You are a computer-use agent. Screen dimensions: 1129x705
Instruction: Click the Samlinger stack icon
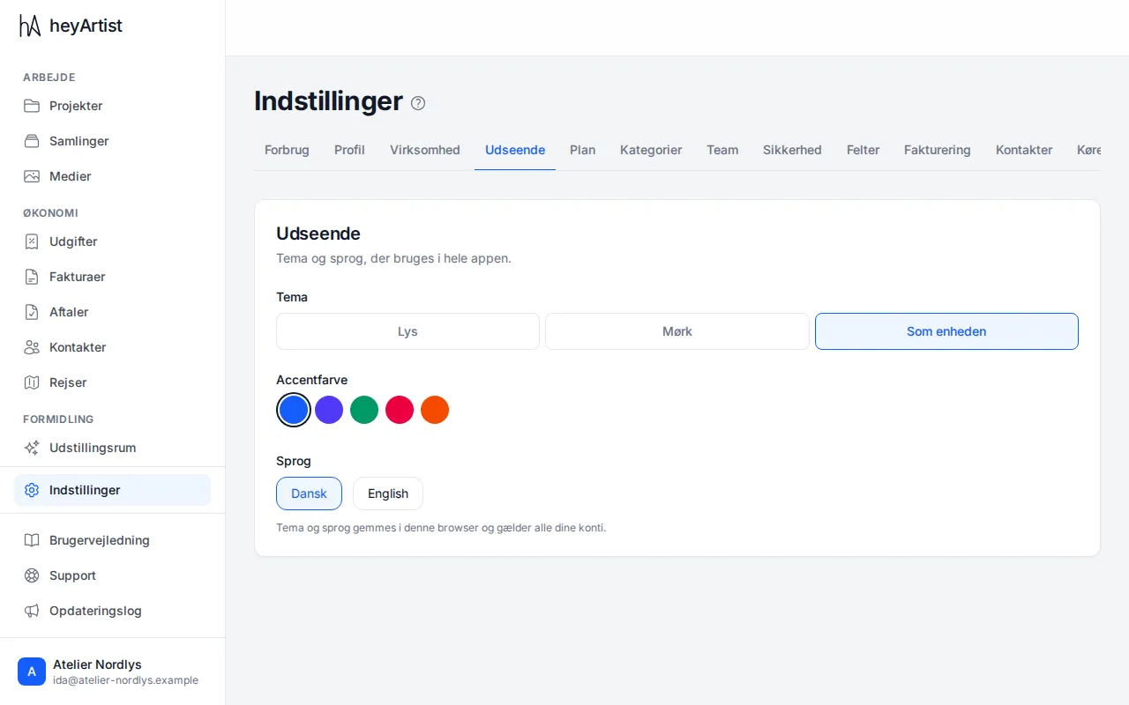tap(32, 141)
